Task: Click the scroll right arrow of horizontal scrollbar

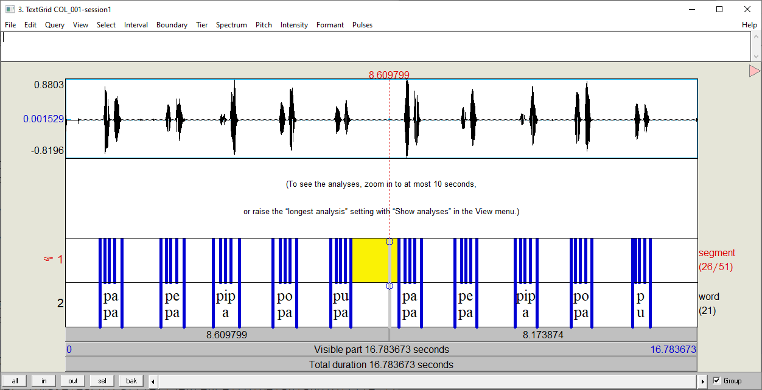Action: 704,381
